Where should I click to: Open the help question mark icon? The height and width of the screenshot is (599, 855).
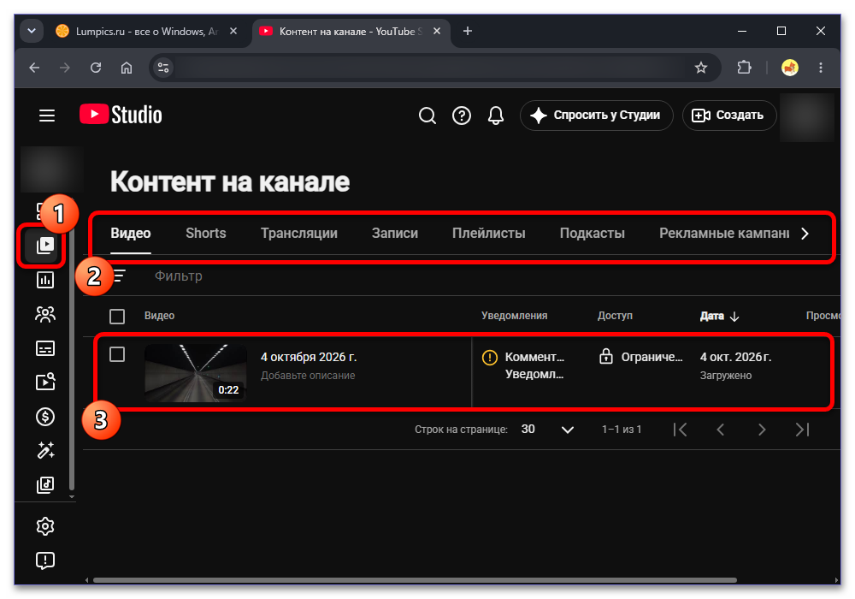coord(462,116)
